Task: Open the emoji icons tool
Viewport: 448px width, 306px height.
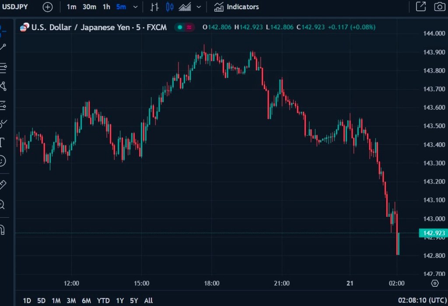Action: (x=2, y=161)
